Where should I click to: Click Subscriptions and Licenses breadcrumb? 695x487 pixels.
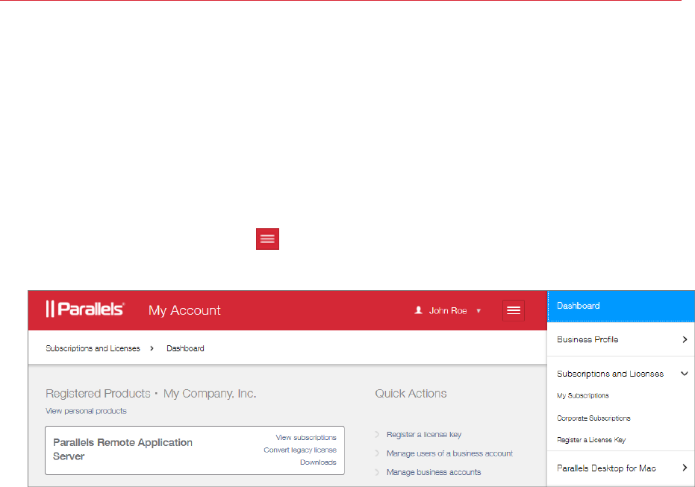[93, 348]
